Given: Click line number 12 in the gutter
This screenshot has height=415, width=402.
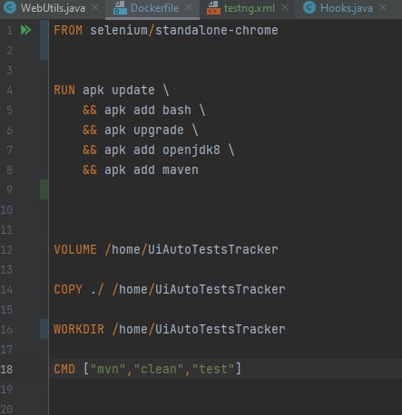Looking at the screenshot, I should 6,250.
